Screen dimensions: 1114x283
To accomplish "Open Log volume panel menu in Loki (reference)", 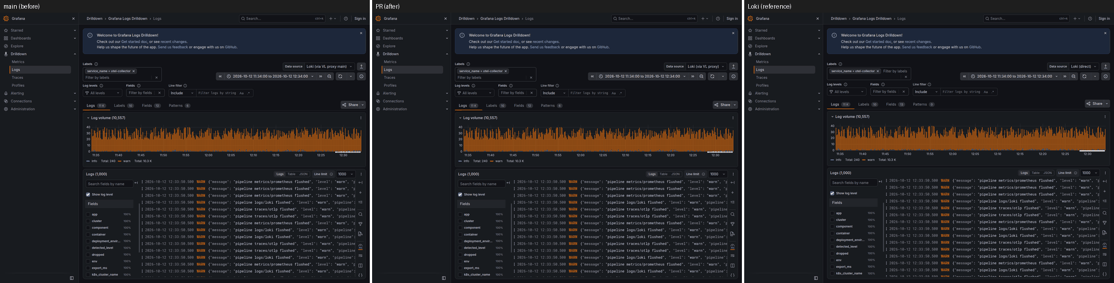I will (x=1105, y=116).
